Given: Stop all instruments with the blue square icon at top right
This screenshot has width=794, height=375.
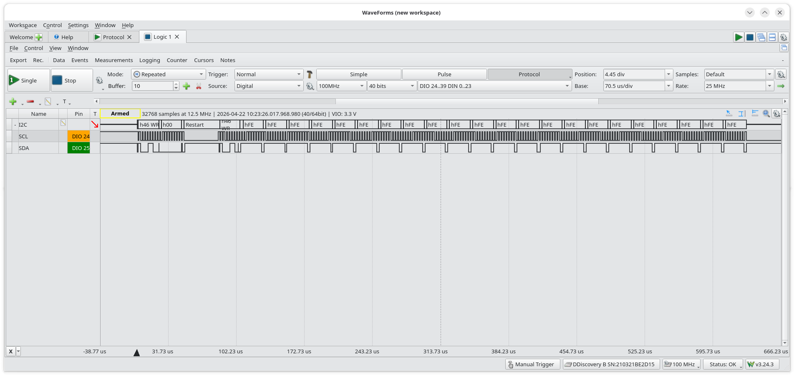Looking at the screenshot, I should click(x=750, y=37).
